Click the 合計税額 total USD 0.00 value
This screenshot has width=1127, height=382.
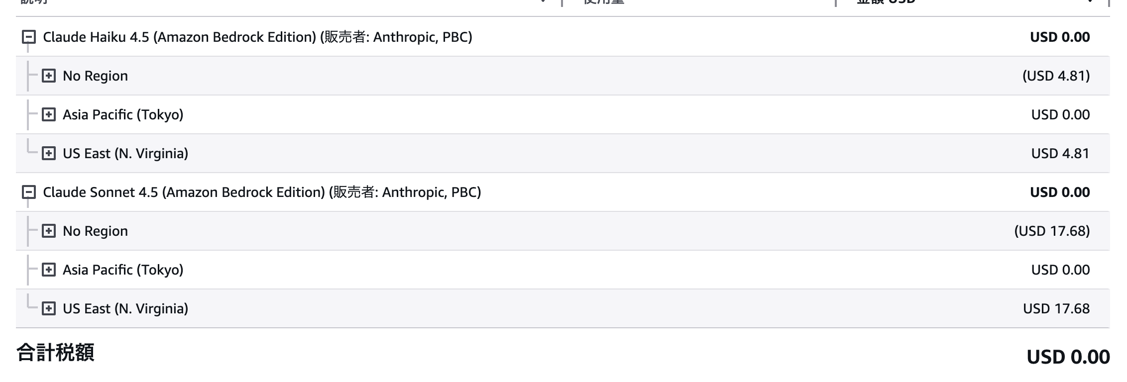[x=1068, y=357]
